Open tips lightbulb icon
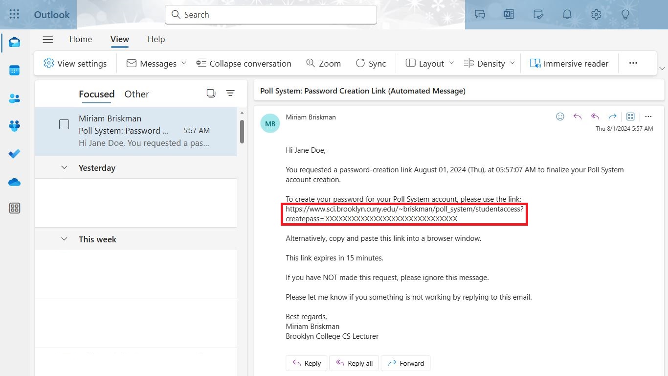The image size is (668, 376). (x=625, y=14)
